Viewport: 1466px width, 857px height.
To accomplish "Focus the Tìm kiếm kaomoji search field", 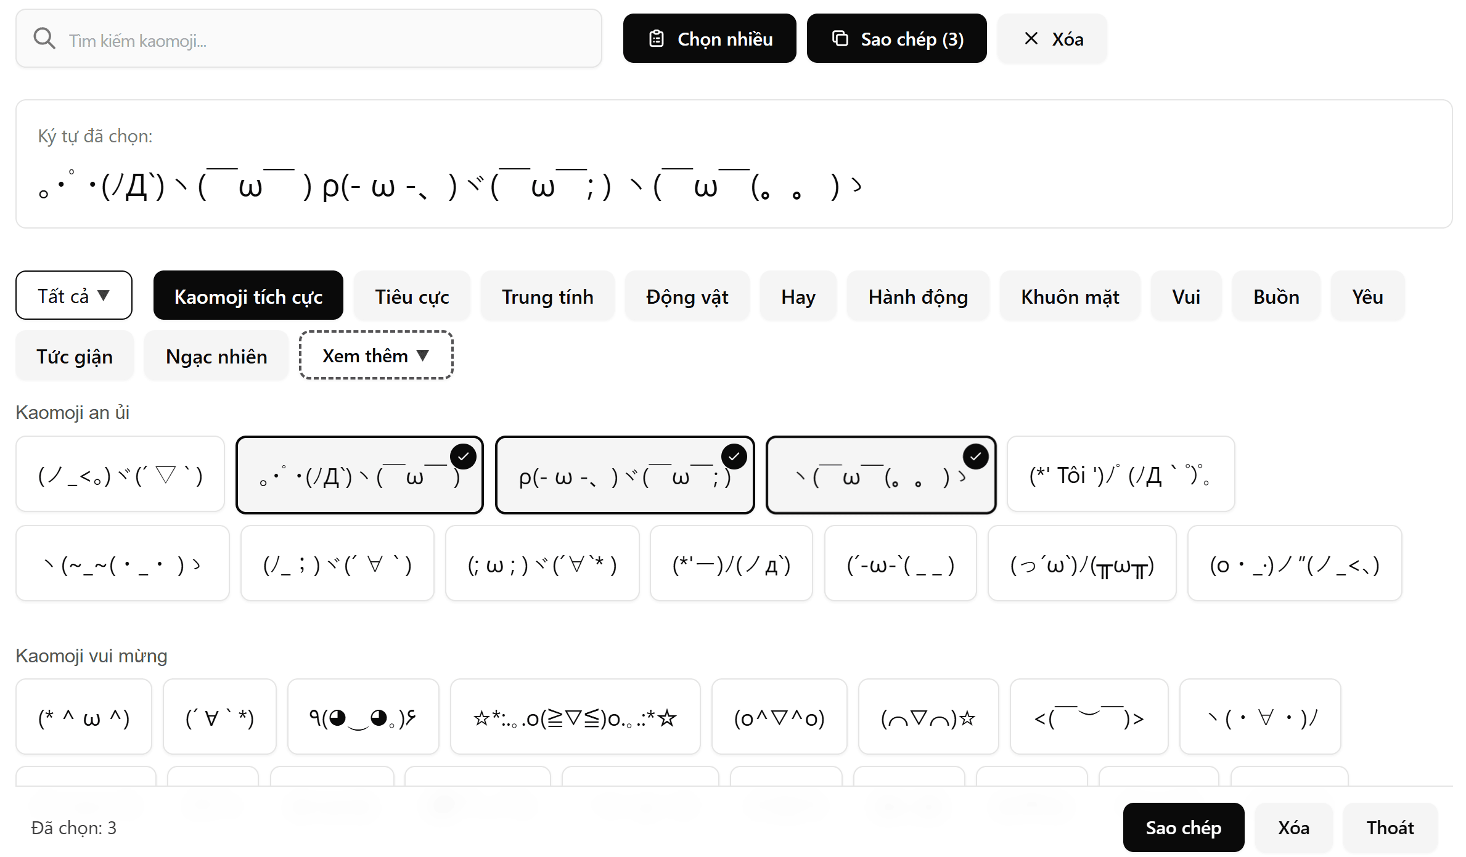I will pos(327,40).
